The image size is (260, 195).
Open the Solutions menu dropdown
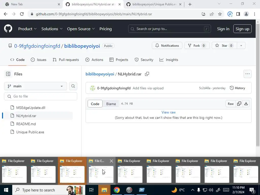pos(52,29)
